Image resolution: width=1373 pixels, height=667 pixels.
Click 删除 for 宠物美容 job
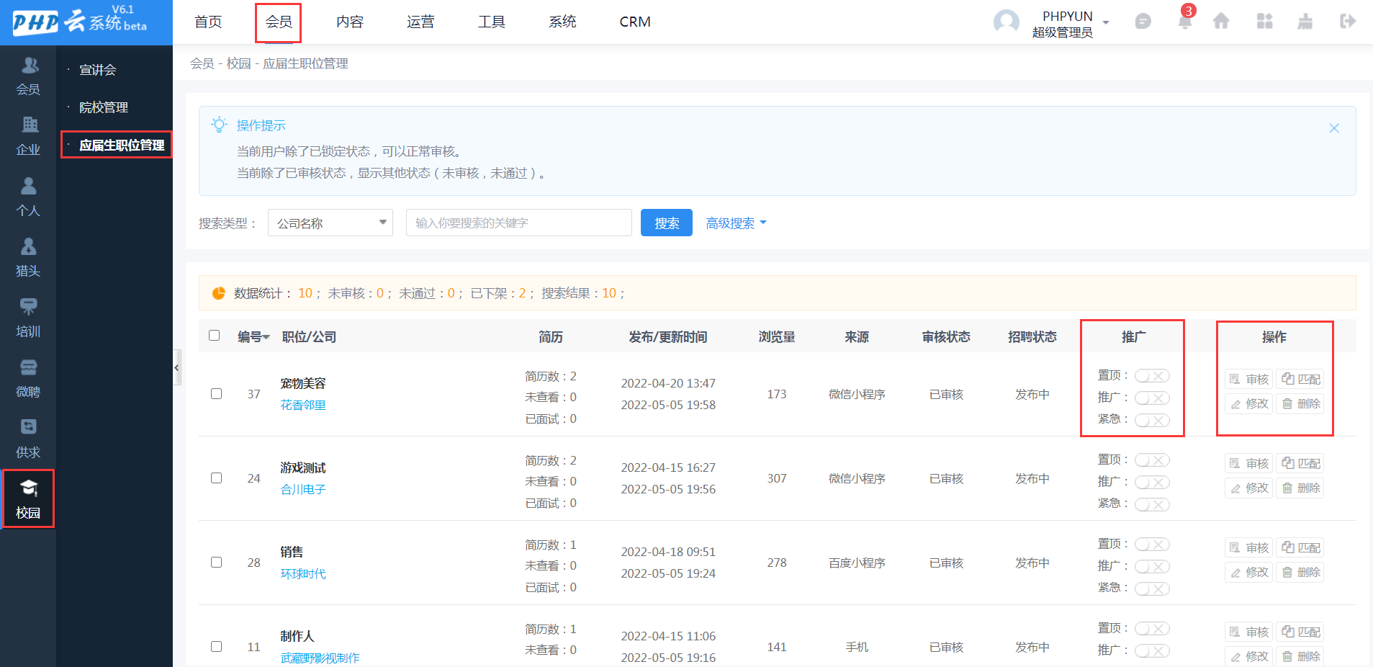point(1300,403)
